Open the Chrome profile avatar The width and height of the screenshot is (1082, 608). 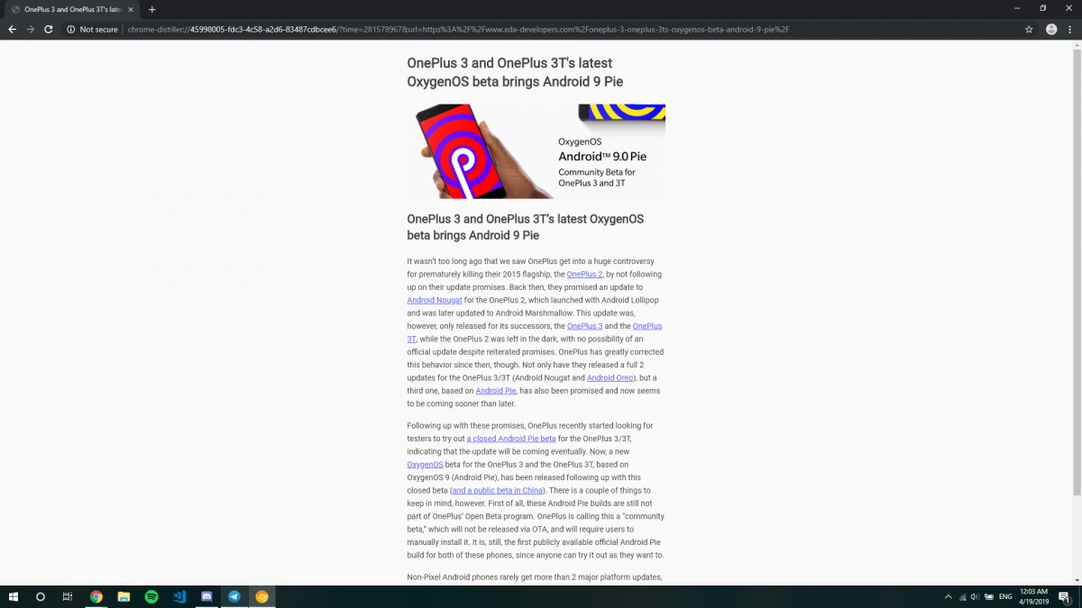[x=1051, y=29]
